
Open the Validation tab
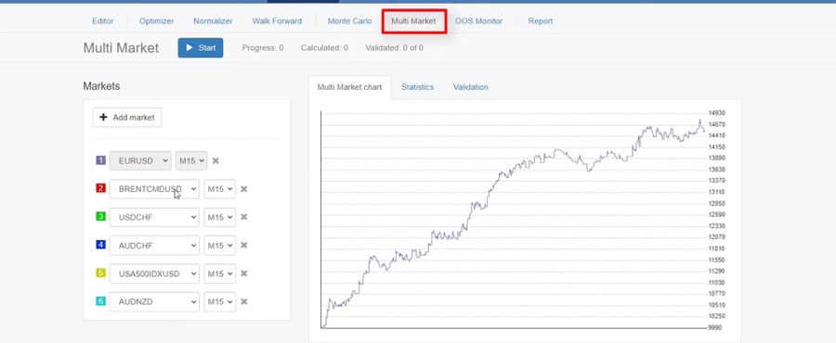[x=470, y=87]
